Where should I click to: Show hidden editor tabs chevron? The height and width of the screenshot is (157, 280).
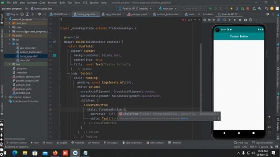pyautogui.click(x=199, y=14)
